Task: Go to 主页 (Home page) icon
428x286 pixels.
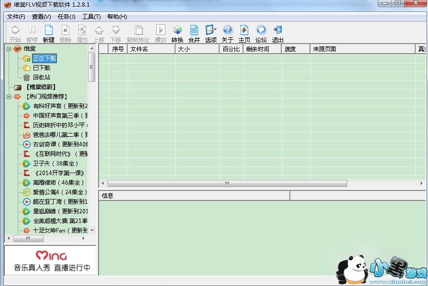Action: click(244, 33)
